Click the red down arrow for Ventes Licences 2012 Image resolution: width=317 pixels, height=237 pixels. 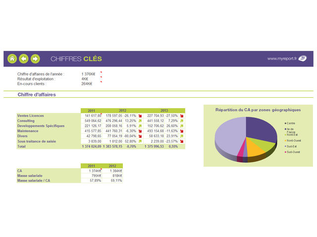[140, 116]
